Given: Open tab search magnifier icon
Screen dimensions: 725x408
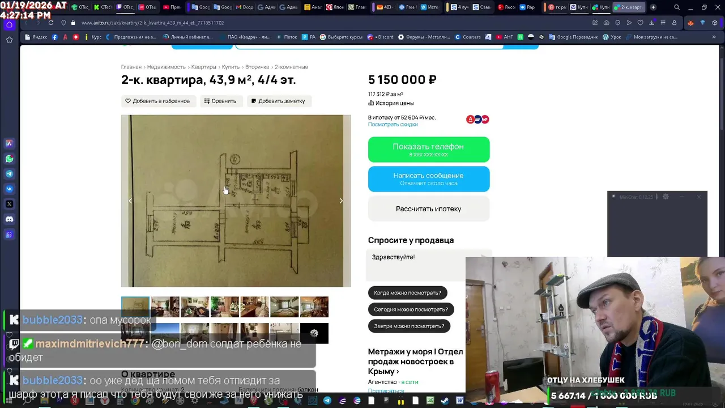Looking at the screenshot, I should tap(677, 7).
